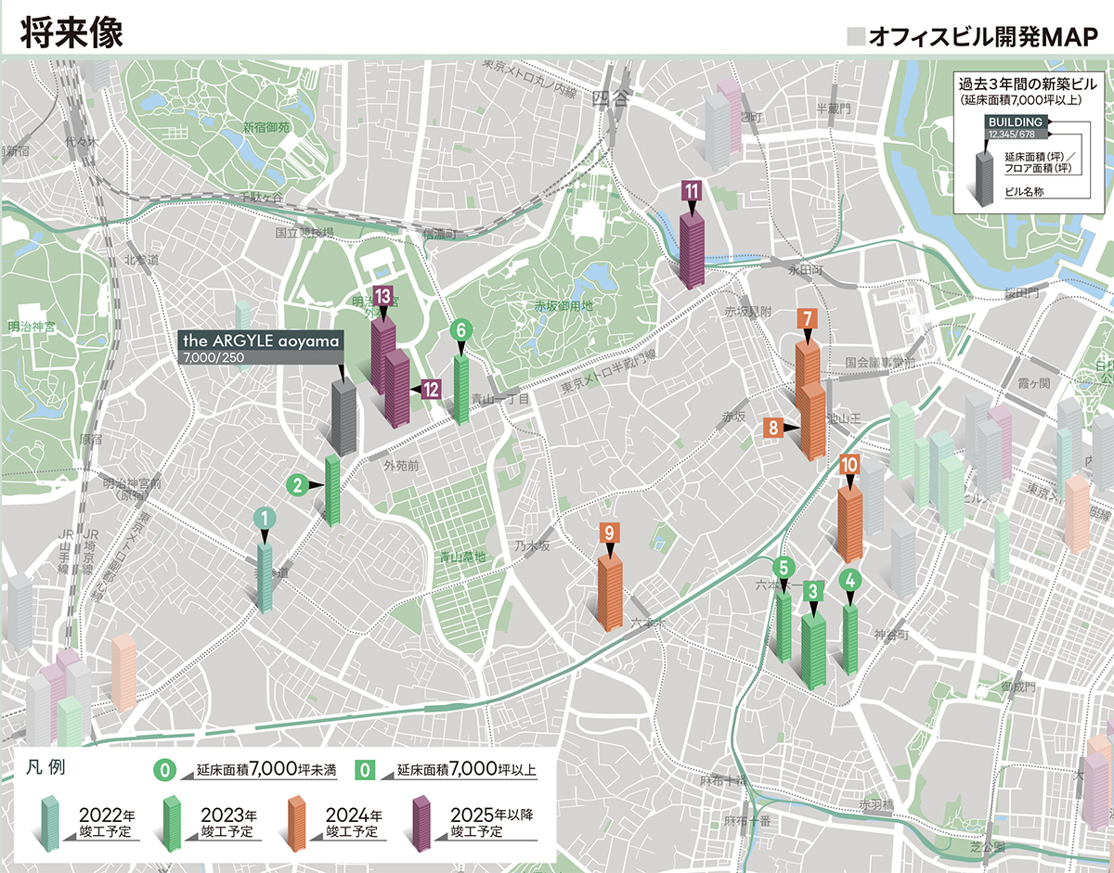1114x873 pixels.
Task: Click the 半蔵門 station label
Action: coord(834,109)
